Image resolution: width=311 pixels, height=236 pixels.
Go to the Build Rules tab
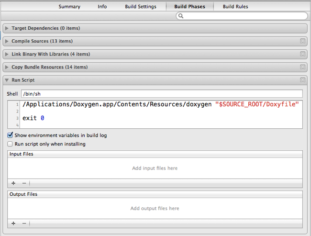(x=235, y=7)
